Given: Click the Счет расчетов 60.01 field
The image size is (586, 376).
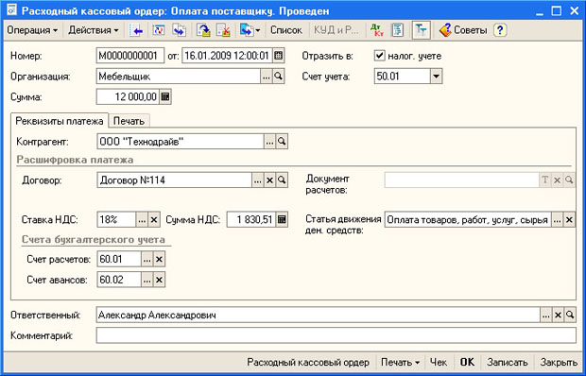Looking at the screenshot, I should coord(119,259).
